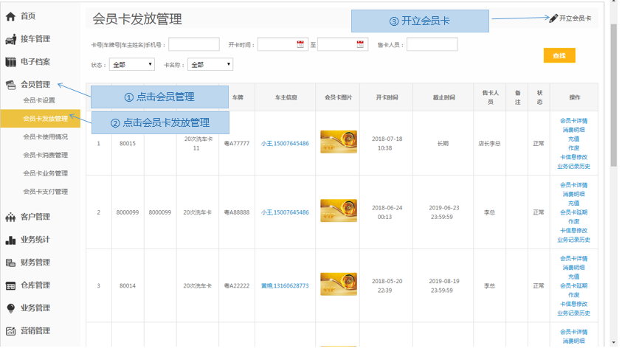622x351 pixels.
Task: Open the start date calendar picker icon
Action: (x=300, y=44)
